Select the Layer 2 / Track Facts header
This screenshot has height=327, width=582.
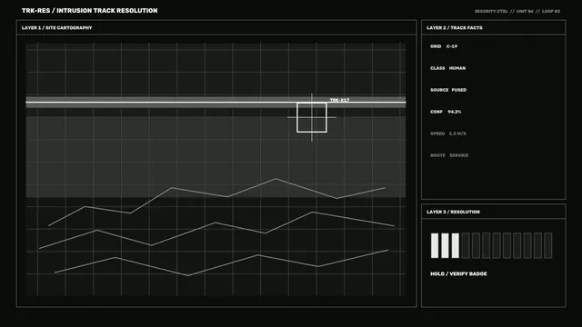click(x=455, y=28)
